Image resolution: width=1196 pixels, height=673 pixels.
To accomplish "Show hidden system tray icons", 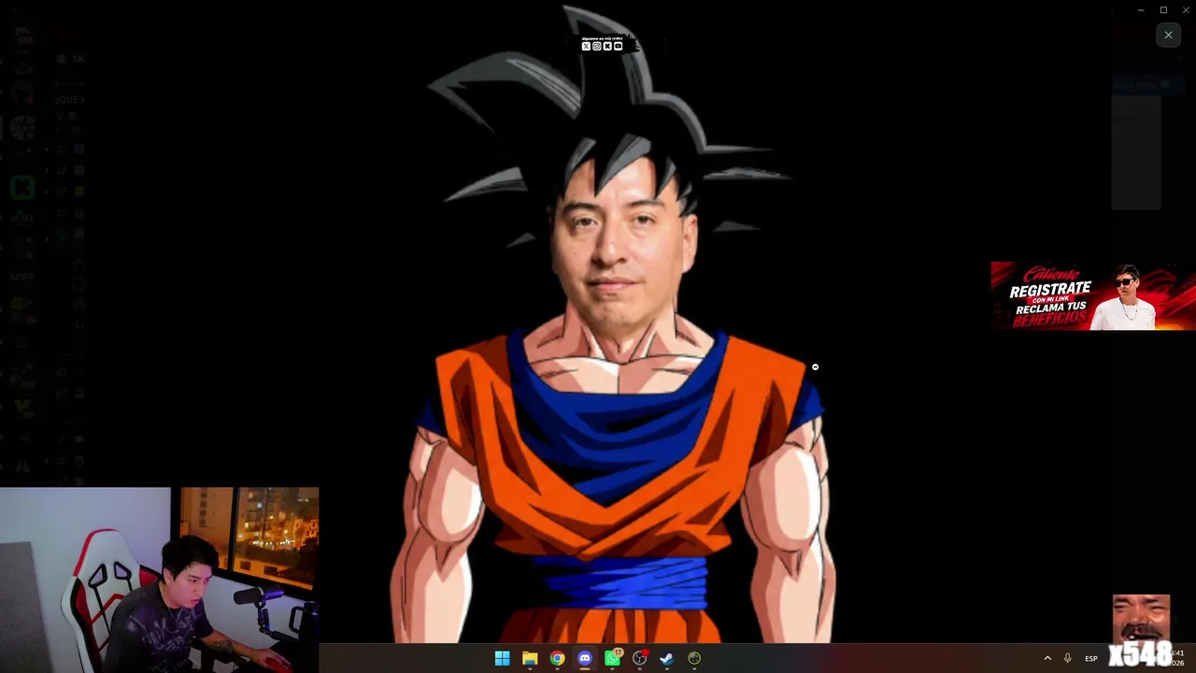I will coord(1047,658).
